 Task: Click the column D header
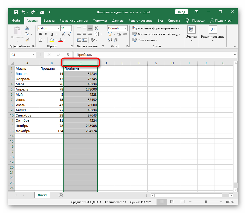(106, 63)
